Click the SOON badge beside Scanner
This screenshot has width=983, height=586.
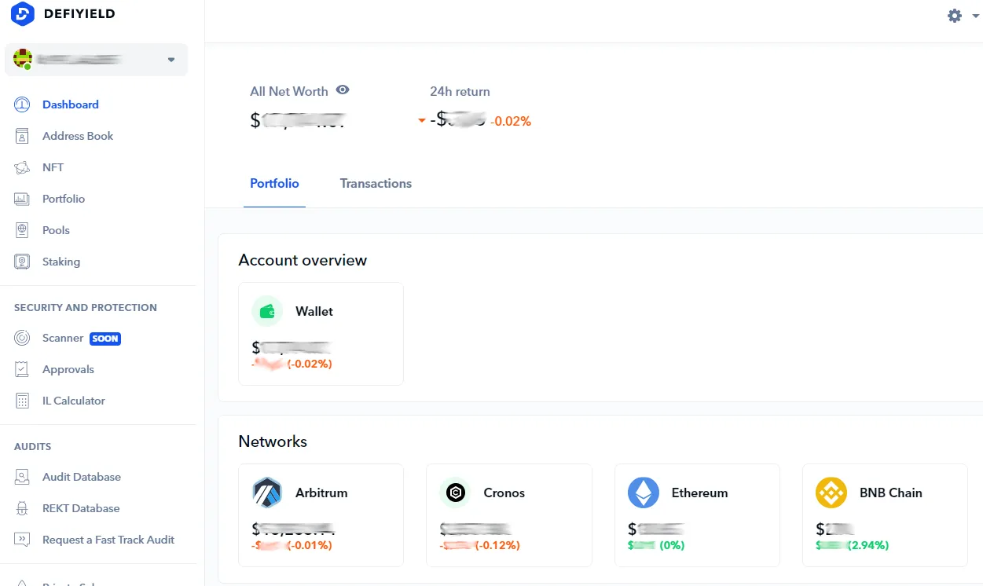click(x=105, y=339)
